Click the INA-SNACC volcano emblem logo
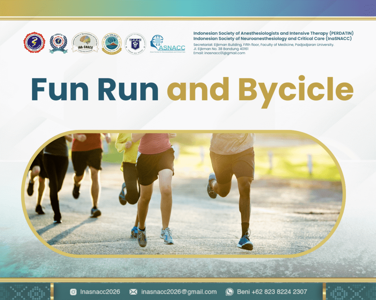The image size is (376, 300). tap(112, 43)
